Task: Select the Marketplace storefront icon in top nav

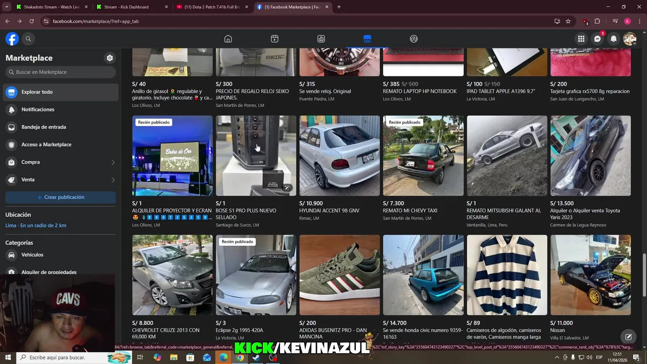Action: (x=367, y=39)
